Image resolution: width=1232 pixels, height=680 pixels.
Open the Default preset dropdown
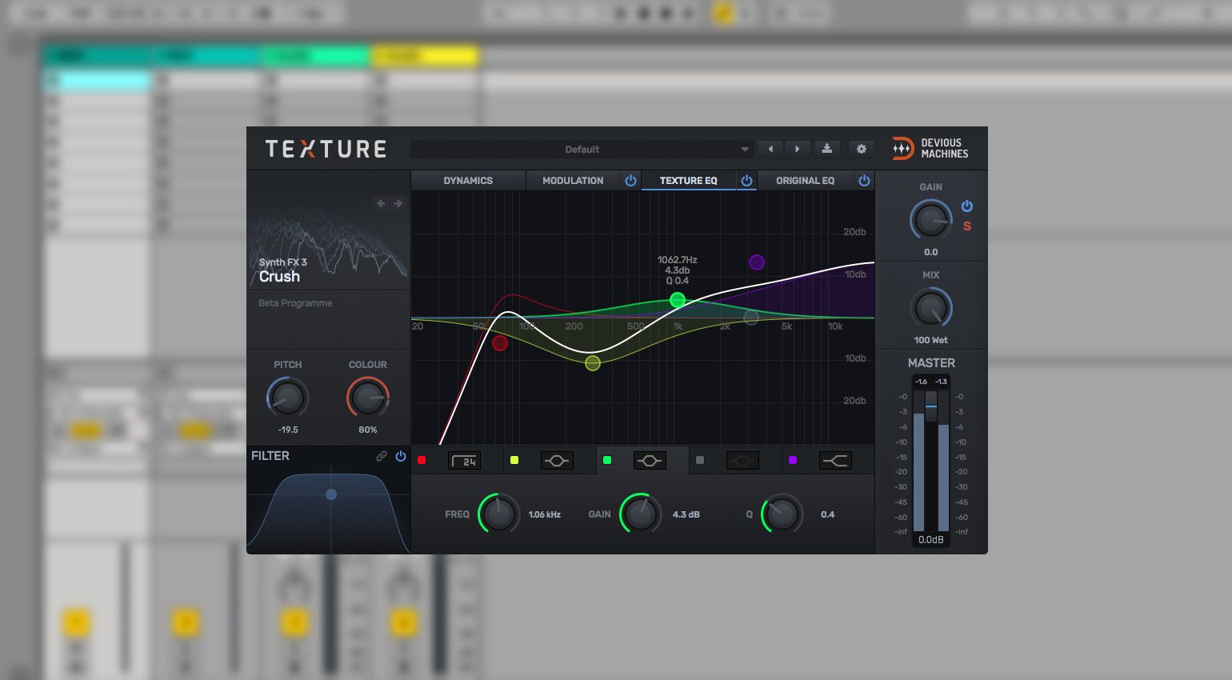click(x=582, y=150)
